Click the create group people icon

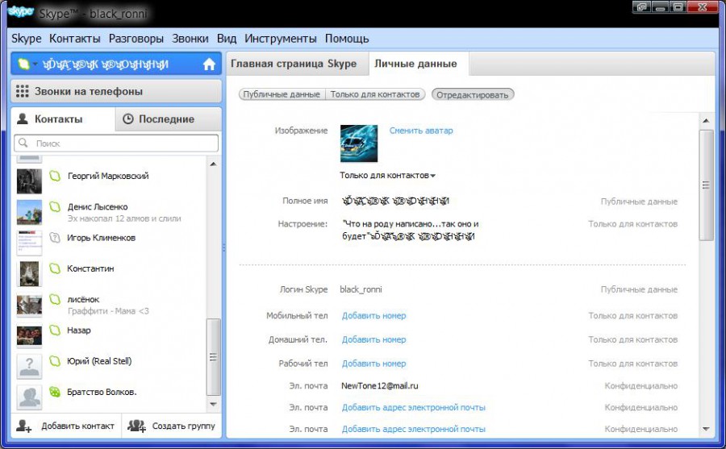click(x=136, y=426)
